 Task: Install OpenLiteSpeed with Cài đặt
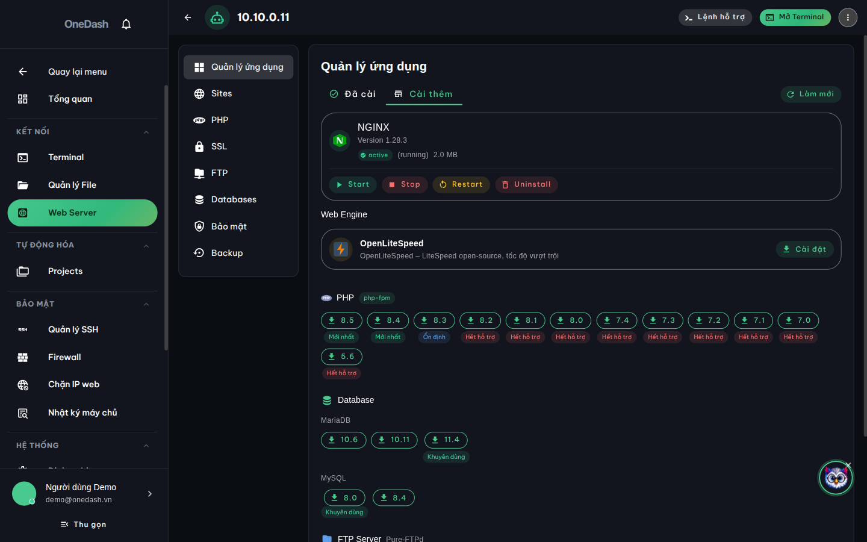804,249
